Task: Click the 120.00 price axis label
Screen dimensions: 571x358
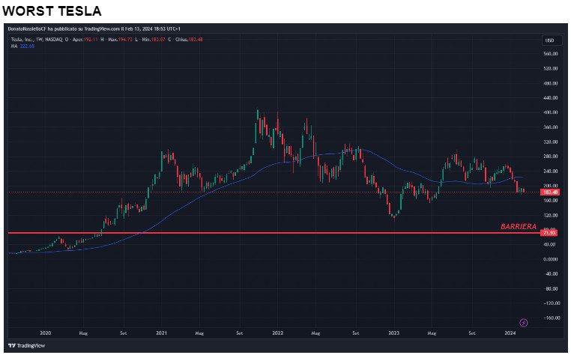Action: (550, 216)
